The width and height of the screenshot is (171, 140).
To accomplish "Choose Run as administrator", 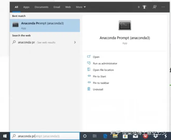I will (x=105, y=63).
